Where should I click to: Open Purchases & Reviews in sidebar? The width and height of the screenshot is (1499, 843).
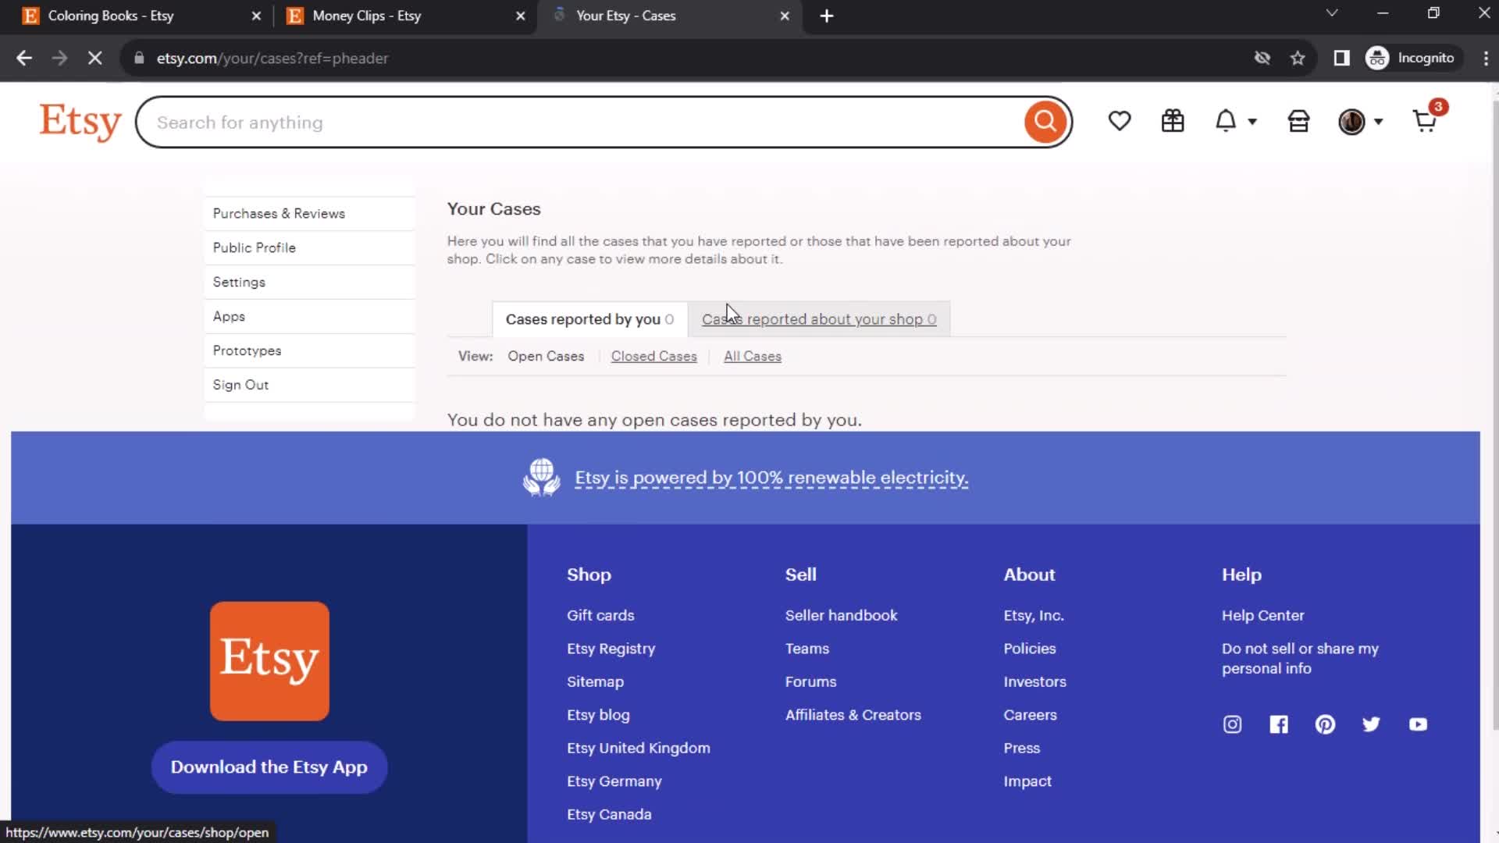tap(309, 213)
